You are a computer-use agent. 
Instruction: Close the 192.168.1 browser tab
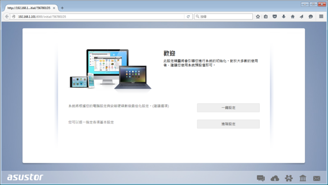point(54,8)
